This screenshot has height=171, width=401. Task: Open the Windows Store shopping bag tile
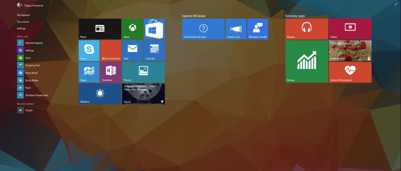[x=154, y=29]
